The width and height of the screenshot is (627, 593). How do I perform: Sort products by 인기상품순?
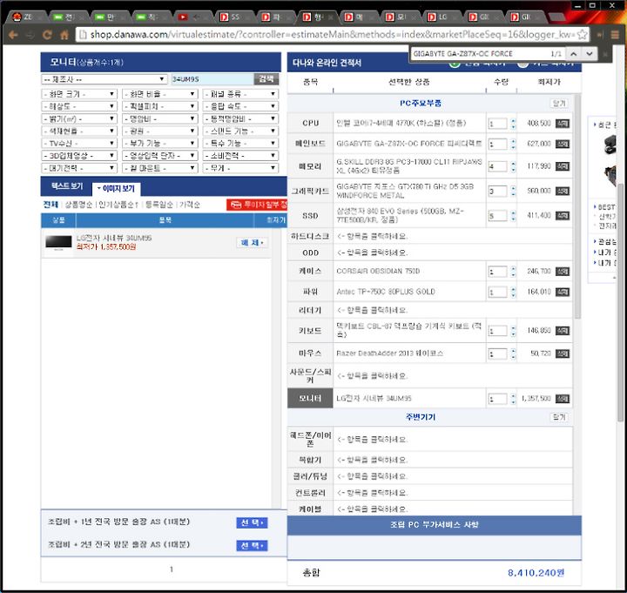click(x=118, y=205)
